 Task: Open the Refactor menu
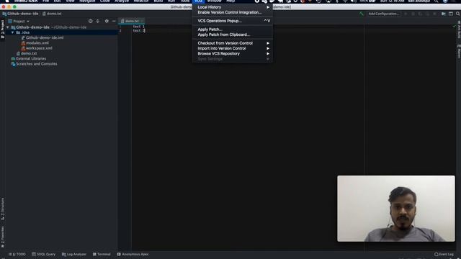[x=141, y=1]
